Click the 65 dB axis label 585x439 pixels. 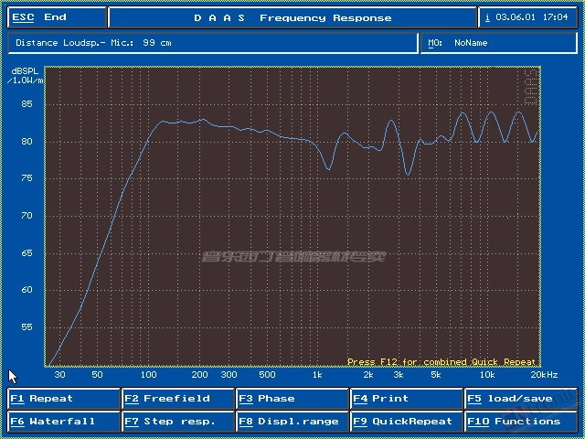(27, 253)
